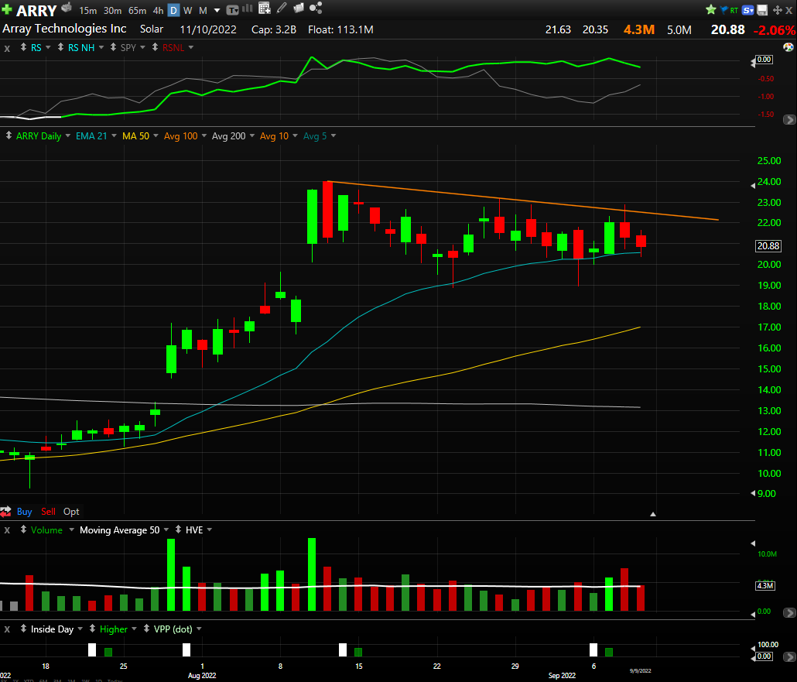Click reorder arrows next to Inside Day
The image size is (797, 682).
click(x=23, y=629)
